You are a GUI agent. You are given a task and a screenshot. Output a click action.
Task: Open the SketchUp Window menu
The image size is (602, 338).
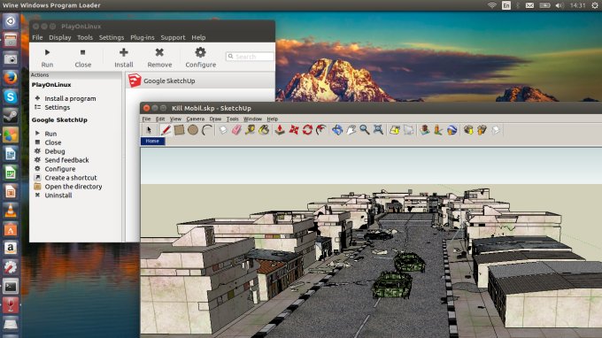click(252, 119)
